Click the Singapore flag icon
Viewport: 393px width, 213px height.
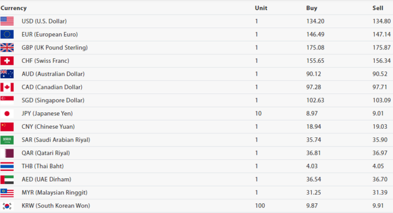[7, 100]
